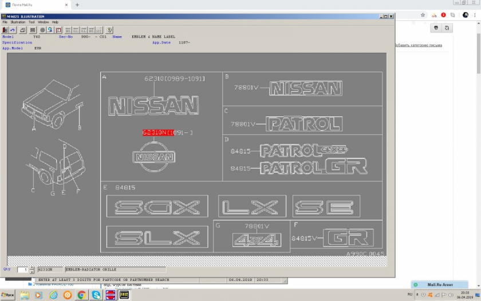Screen dimensions: 481x301
Task: Open the Tool menu
Action: [31, 22]
